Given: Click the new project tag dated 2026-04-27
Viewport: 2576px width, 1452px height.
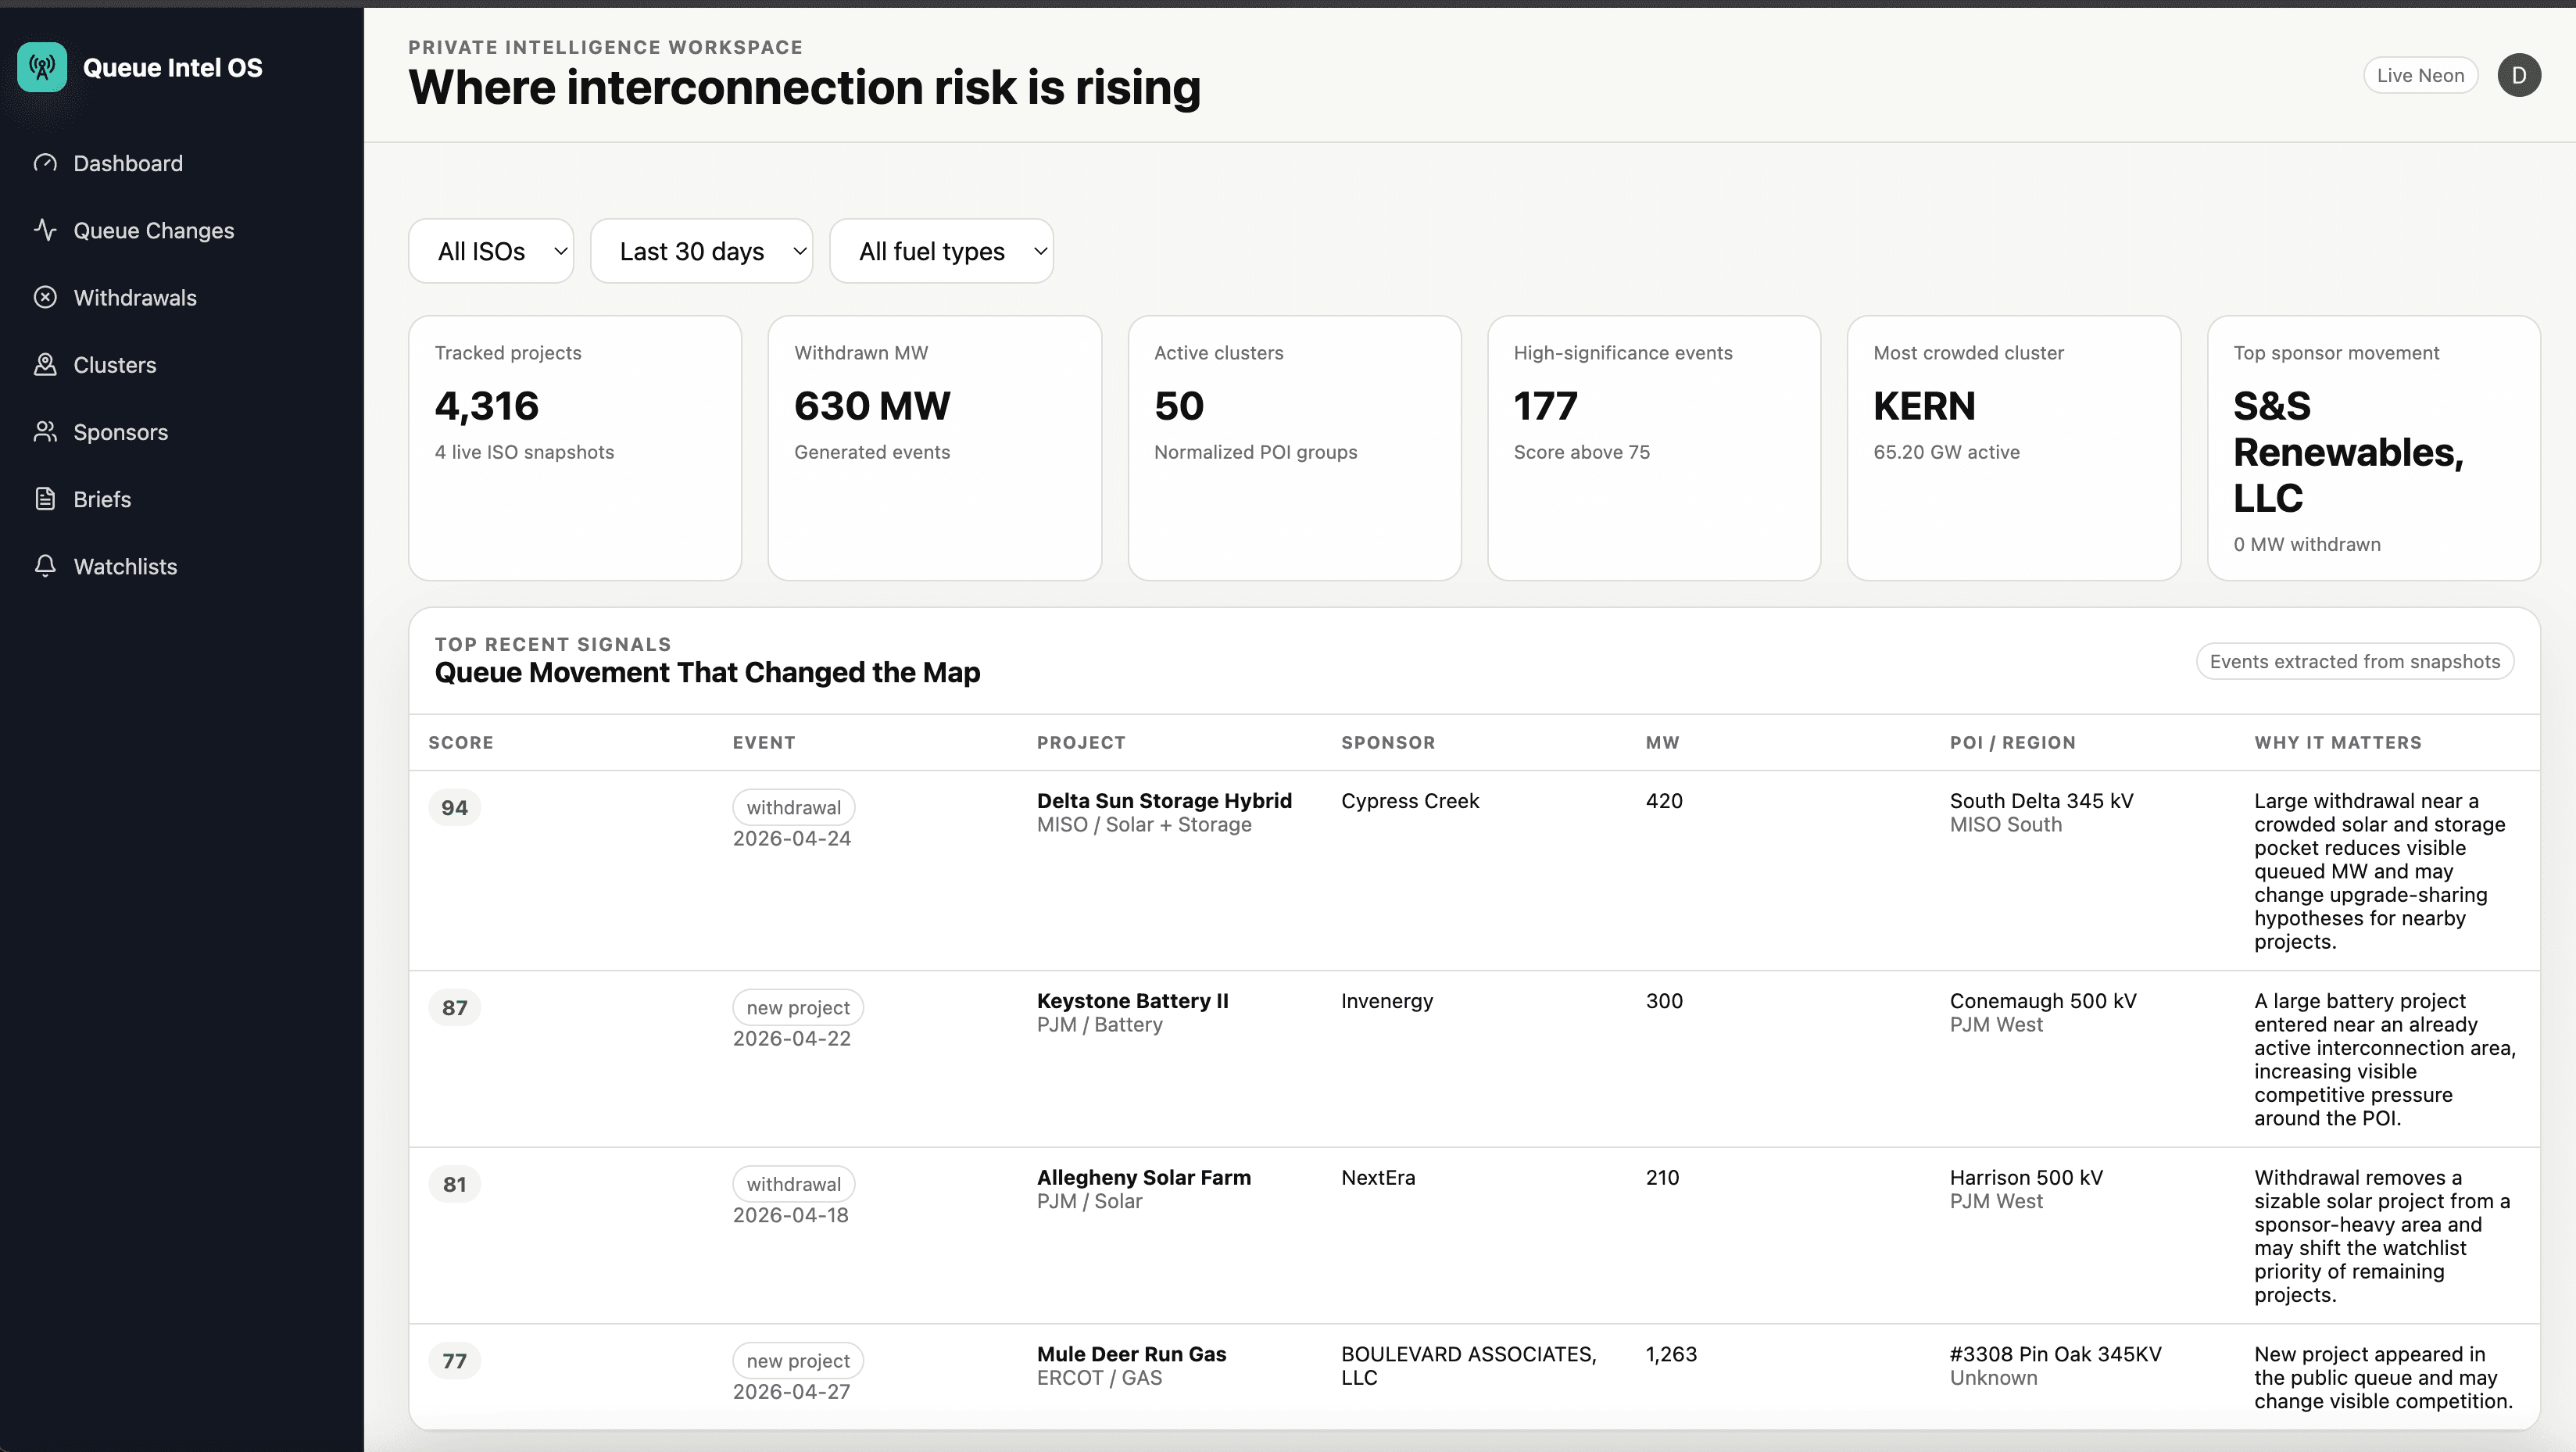Looking at the screenshot, I should click(x=798, y=1360).
